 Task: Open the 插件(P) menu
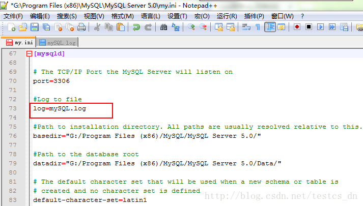254,16
